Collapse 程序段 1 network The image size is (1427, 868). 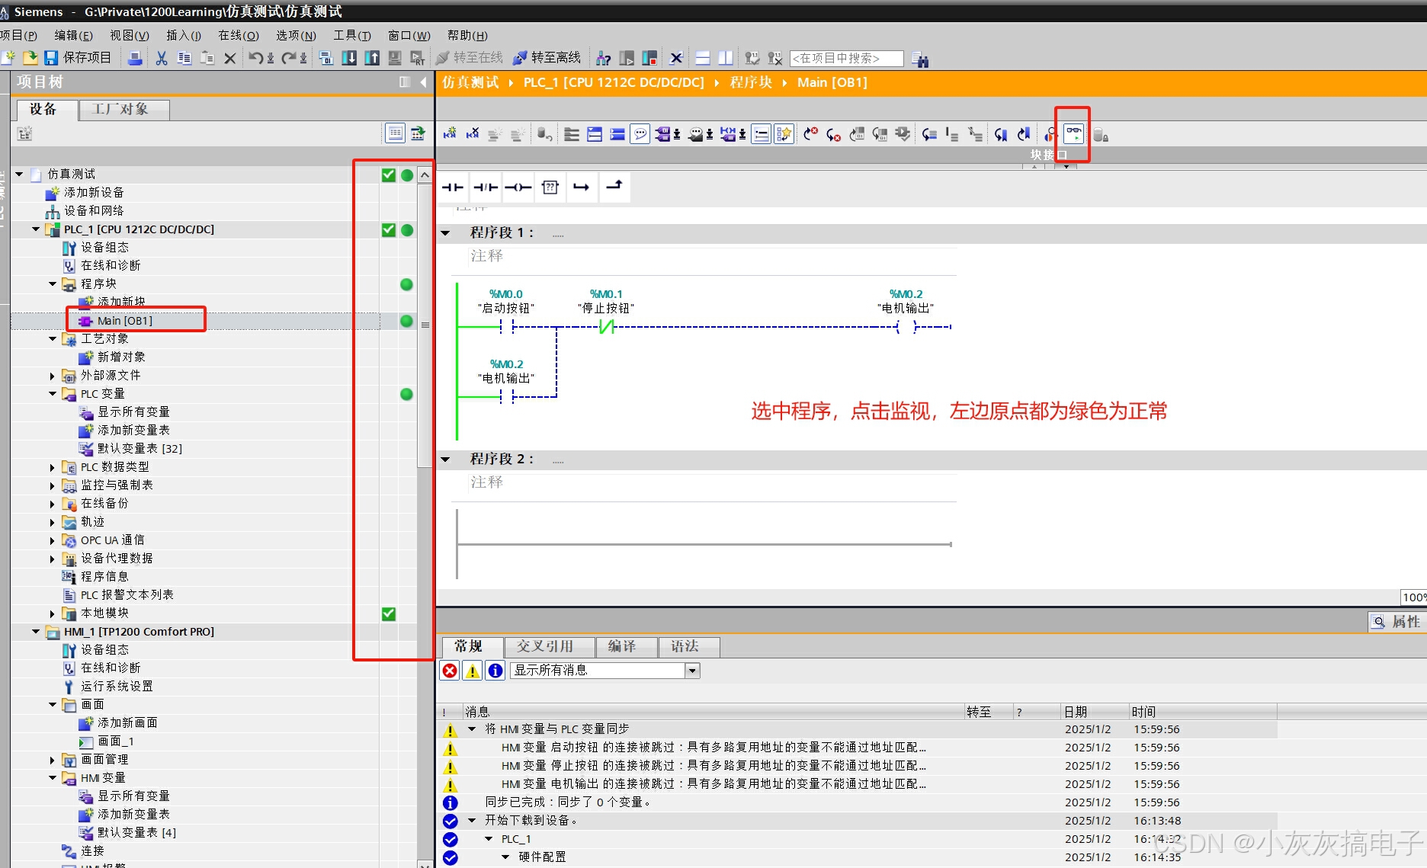coord(446,233)
